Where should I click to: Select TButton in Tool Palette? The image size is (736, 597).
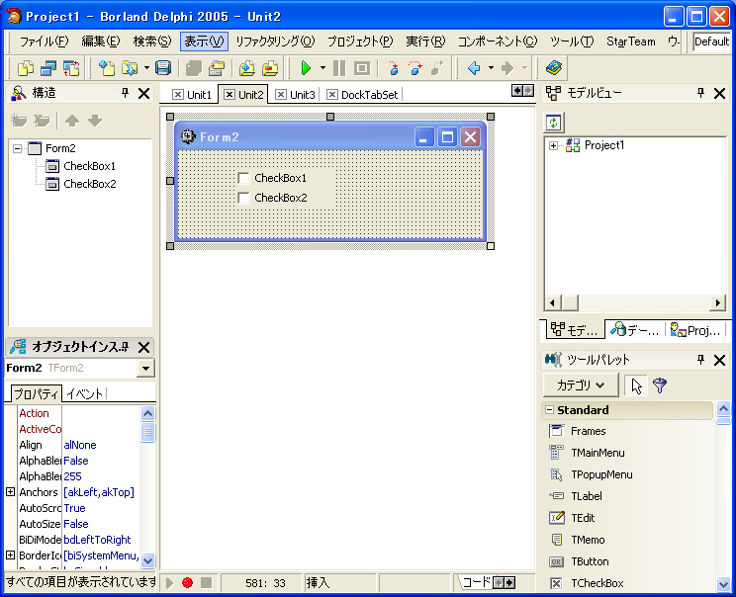[x=590, y=561]
